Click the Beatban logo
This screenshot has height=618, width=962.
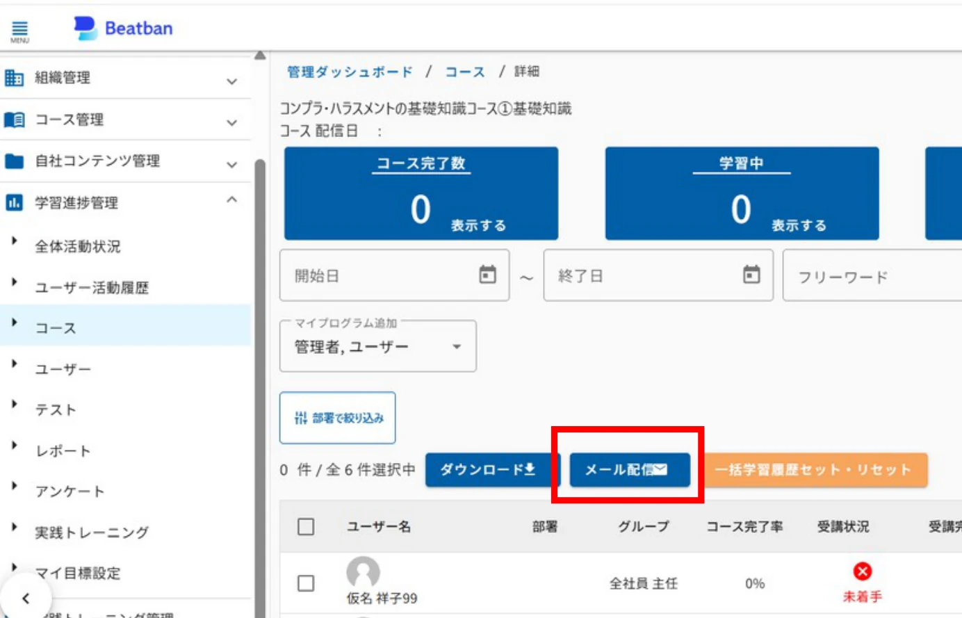click(x=123, y=28)
